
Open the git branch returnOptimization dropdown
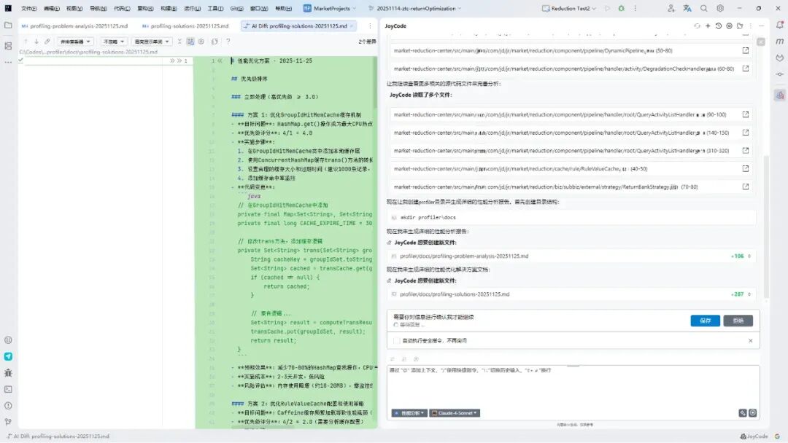(x=415, y=9)
